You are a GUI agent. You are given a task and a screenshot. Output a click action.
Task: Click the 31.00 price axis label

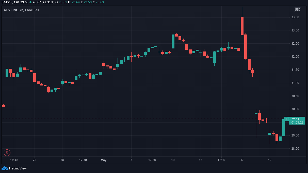[295, 83]
